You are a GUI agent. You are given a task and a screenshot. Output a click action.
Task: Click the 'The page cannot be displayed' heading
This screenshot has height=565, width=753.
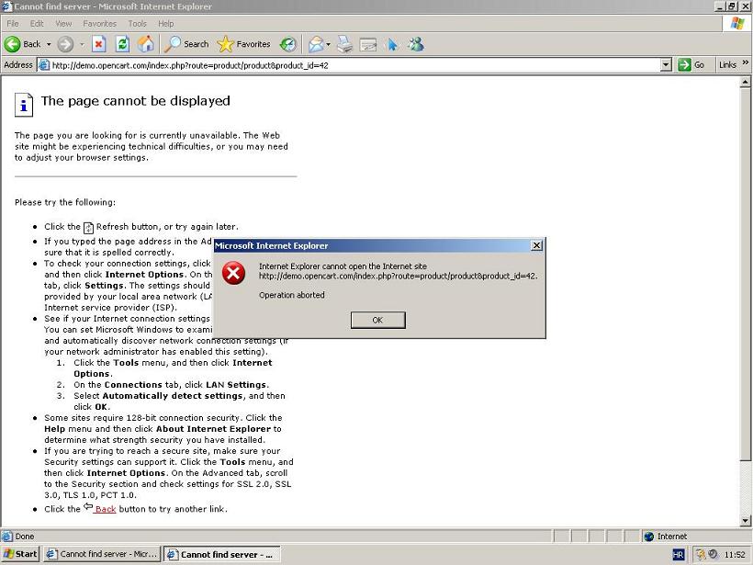click(x=135, y=101)
